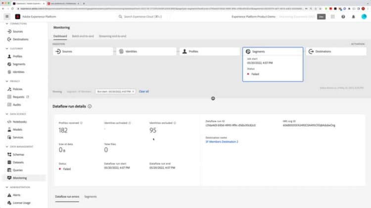371x208 pixels.
Task: Select the Profiles card
Action: click(210, 51)
